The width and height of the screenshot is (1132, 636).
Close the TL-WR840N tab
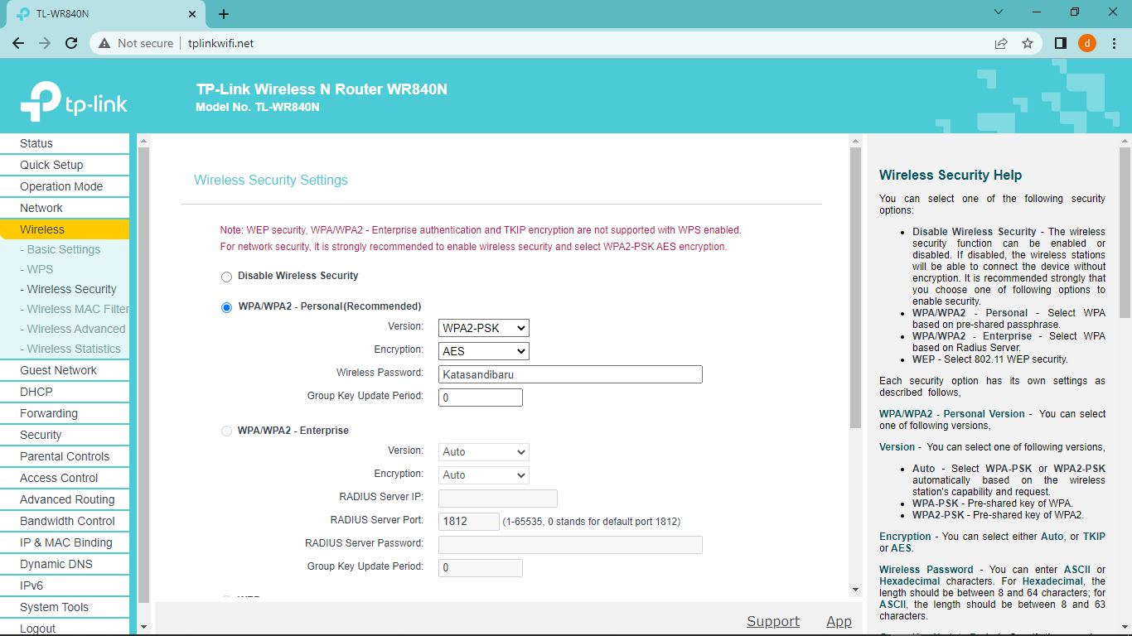pos(192,14)
